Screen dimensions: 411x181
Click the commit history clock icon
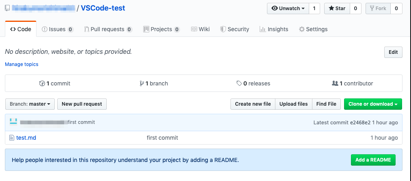pyautogui.click(x=42, y=83)
